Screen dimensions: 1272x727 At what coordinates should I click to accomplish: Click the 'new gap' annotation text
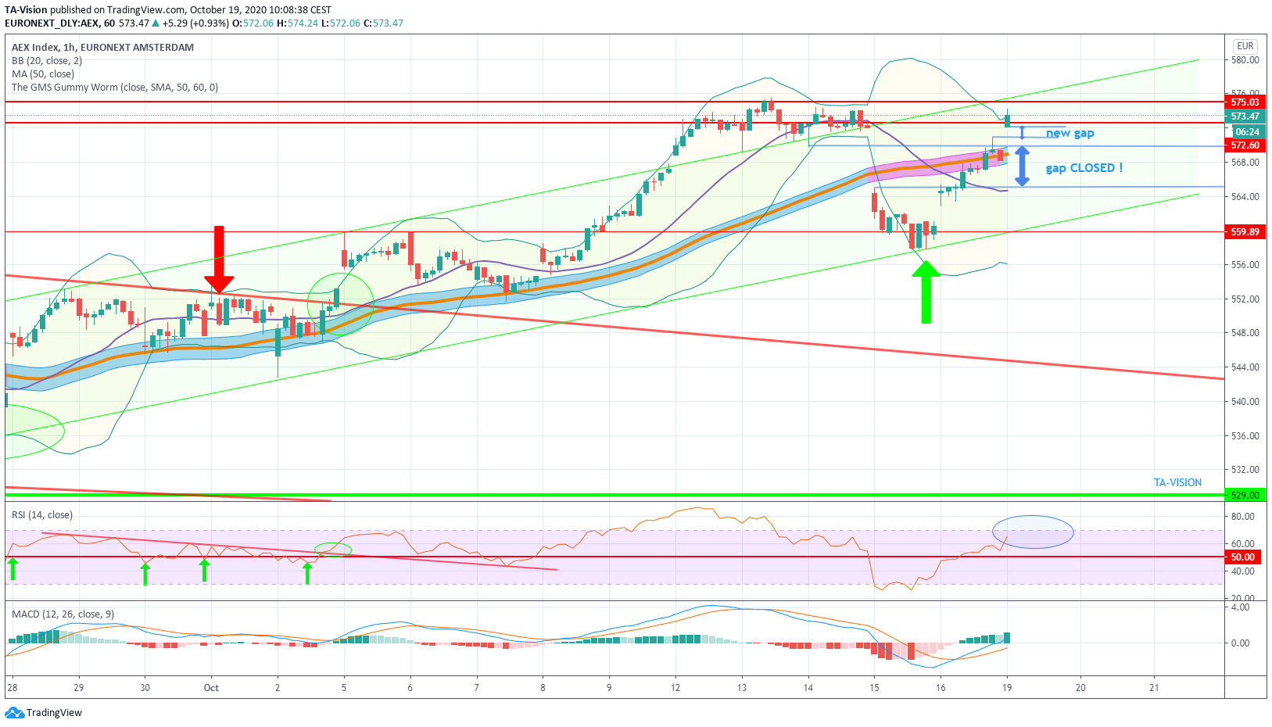coord(1070,133)
